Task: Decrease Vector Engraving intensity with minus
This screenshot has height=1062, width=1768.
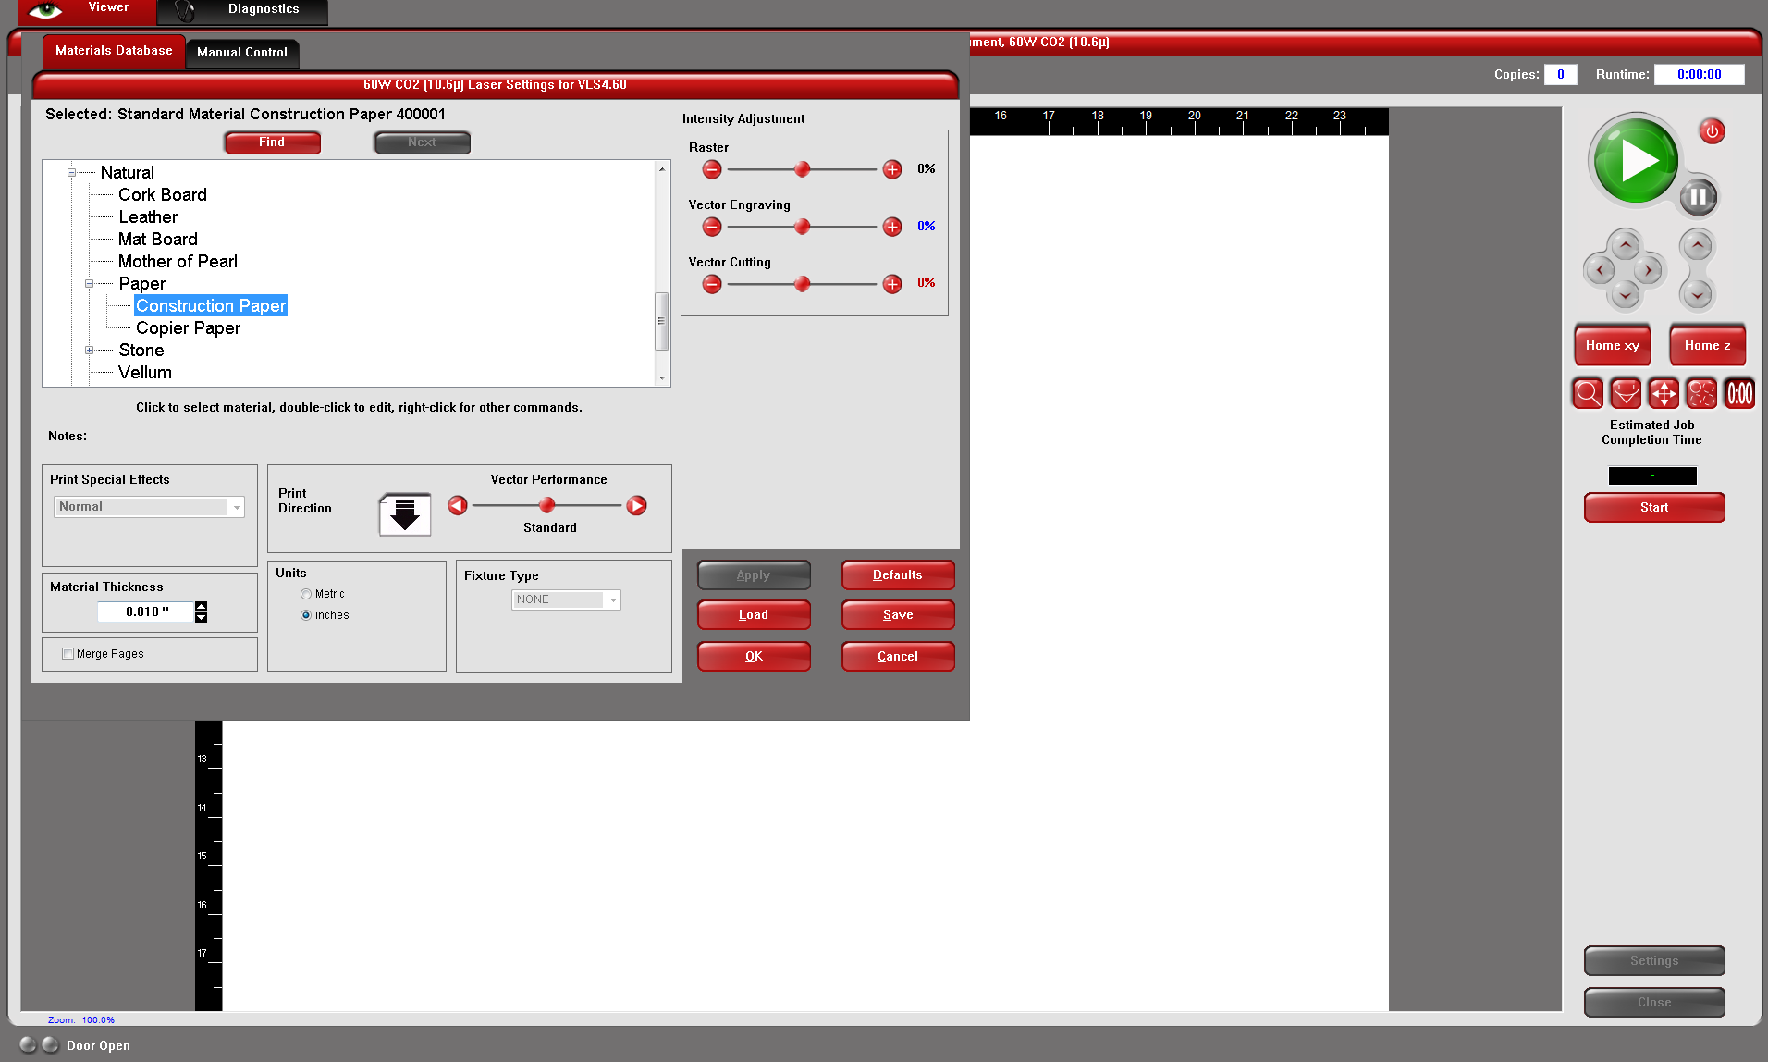Action: click(x=711, y=227)
